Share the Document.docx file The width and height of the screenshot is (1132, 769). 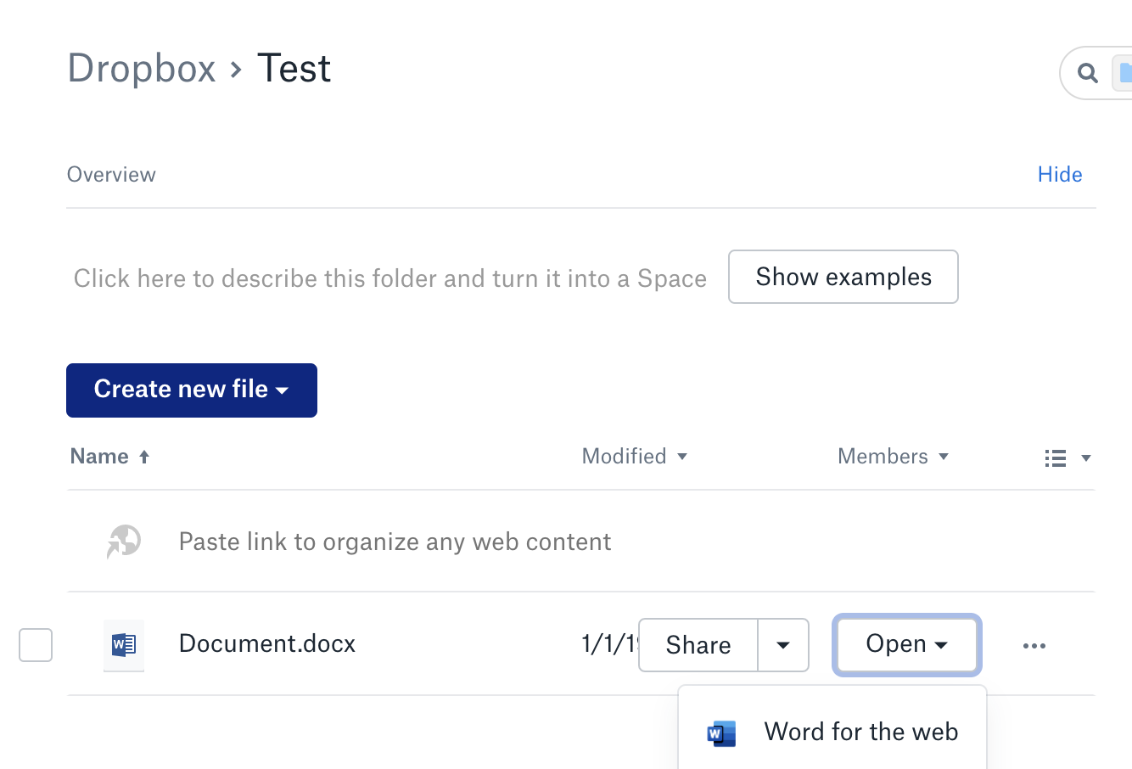(x=698, y=645)
